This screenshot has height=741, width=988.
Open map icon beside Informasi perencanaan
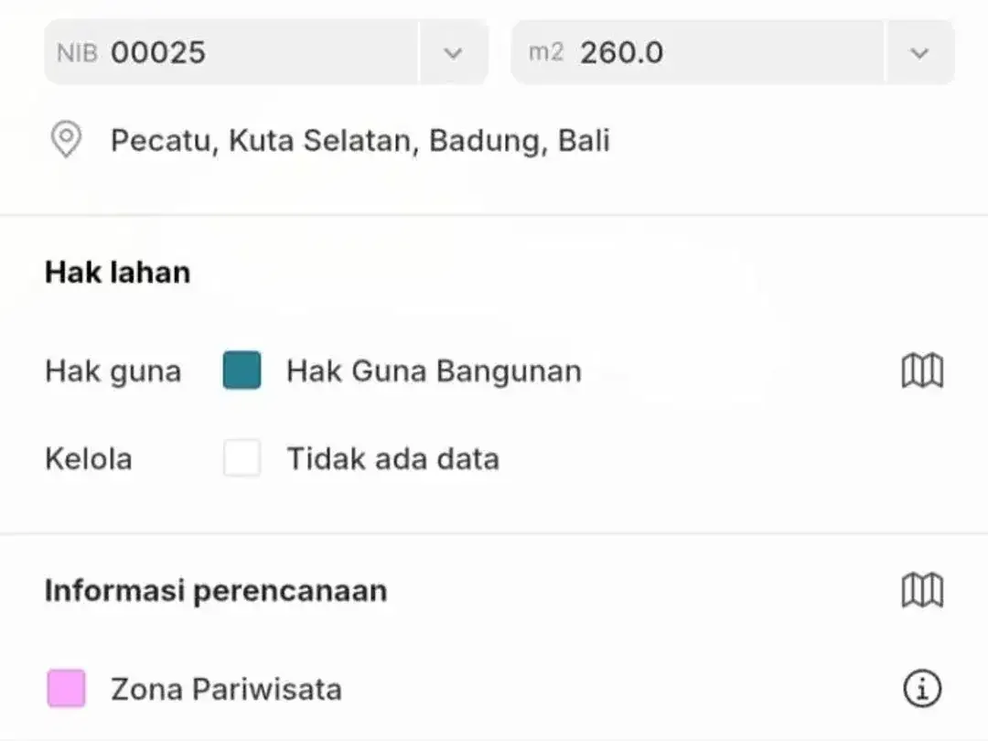point(922,590)
